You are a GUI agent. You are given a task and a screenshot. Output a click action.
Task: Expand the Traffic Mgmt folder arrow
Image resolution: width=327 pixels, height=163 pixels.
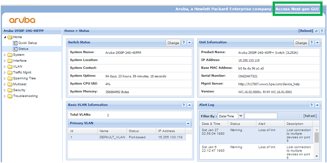coord(5,73)
